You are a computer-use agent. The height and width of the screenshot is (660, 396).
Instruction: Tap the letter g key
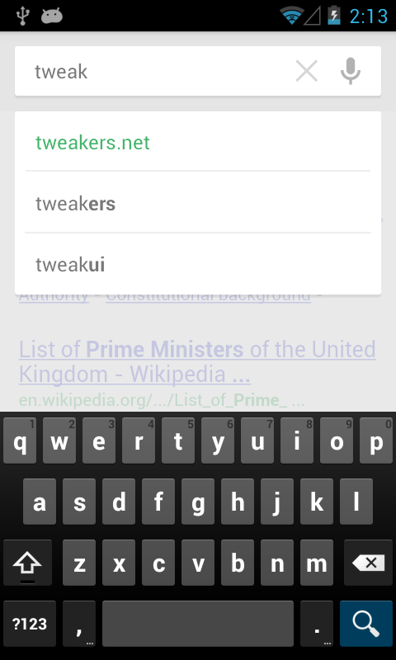coord(198,502)
